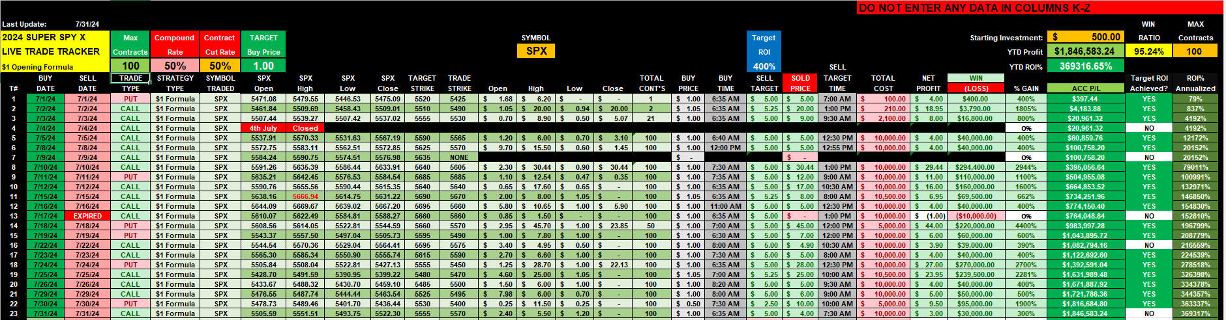Select the % gain 4400% cell
This screenshot has height=320, width=1226.
click(x=1026, y=226)
